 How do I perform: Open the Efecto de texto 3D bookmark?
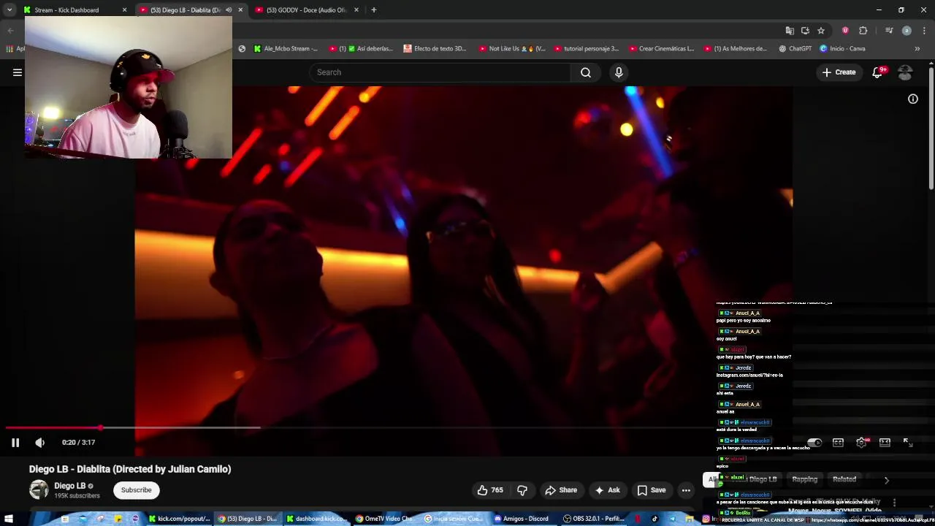pyautogui.click(x=435, y=49)
